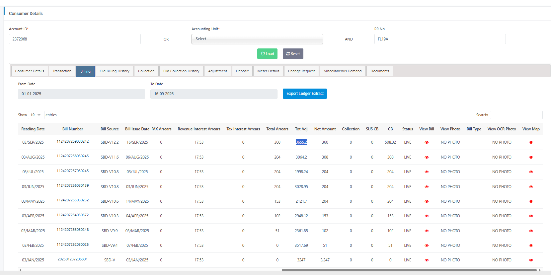551x275 pixels.
Task: Switch to the Consumer Details tab
Action: (x=30, y=71)
